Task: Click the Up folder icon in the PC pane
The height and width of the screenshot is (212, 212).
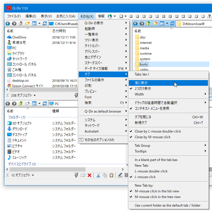Action: 21,103
